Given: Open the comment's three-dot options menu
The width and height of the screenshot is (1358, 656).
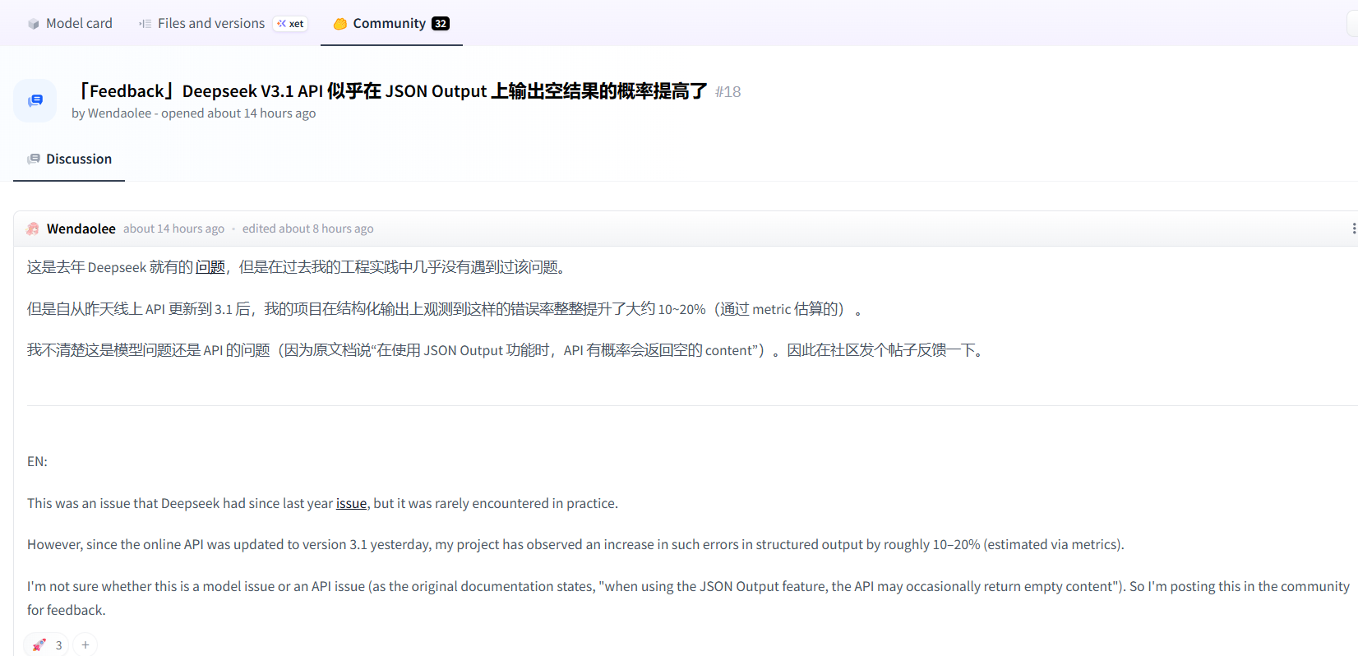Looking at the screenshot, I should [x=1353, y=229].
